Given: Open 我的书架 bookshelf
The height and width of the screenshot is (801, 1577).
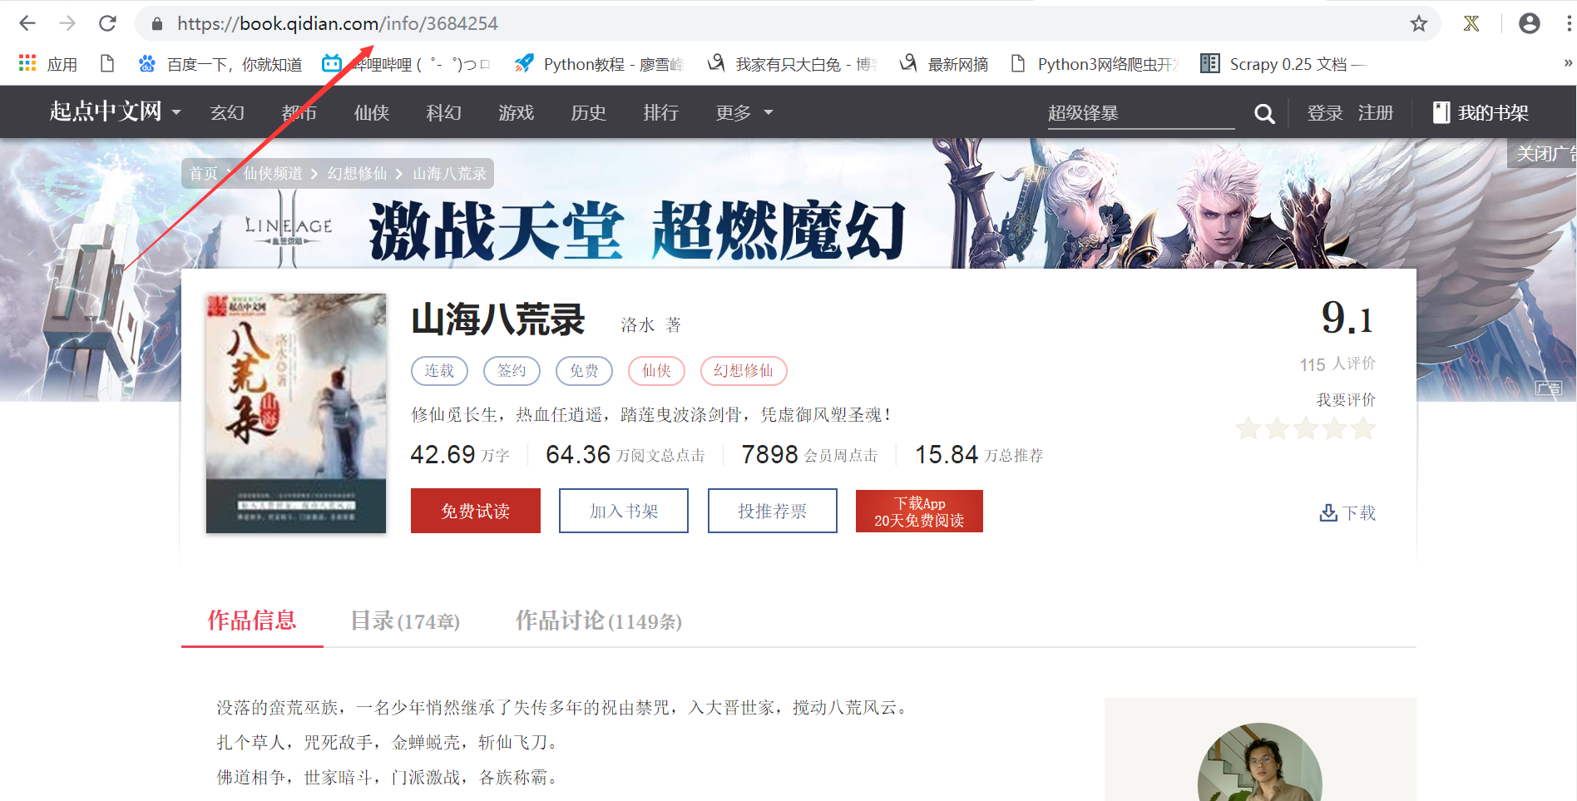Looking at the screenshot, I should coord(1481,112).
